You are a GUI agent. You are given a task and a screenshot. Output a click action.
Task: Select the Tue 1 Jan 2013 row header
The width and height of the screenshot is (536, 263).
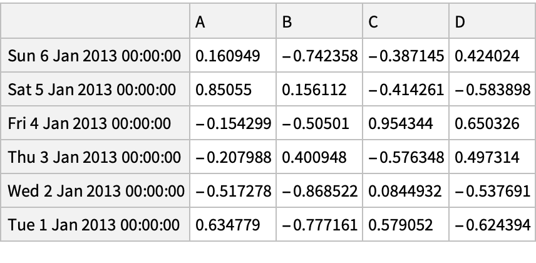pos(96,224)
